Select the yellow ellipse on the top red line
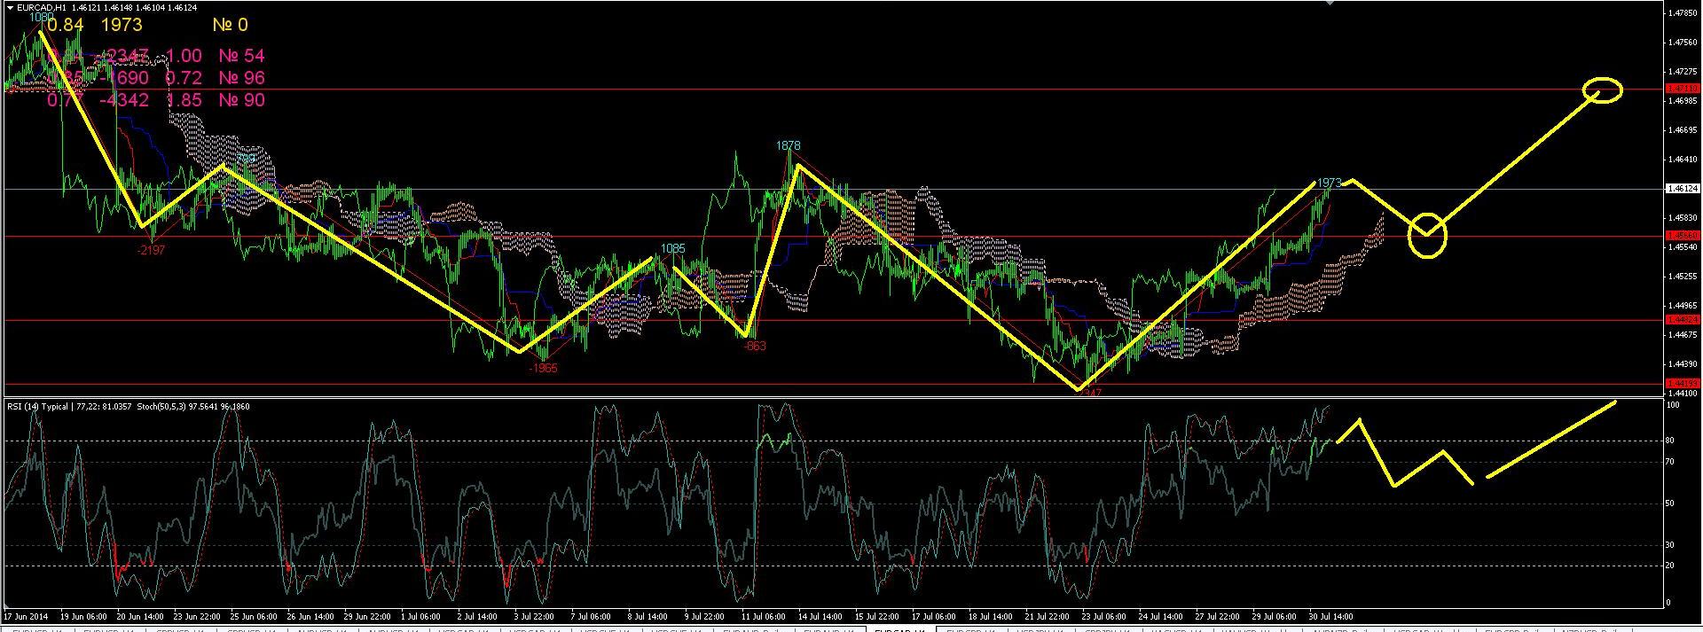 [x=1604, y=90]
